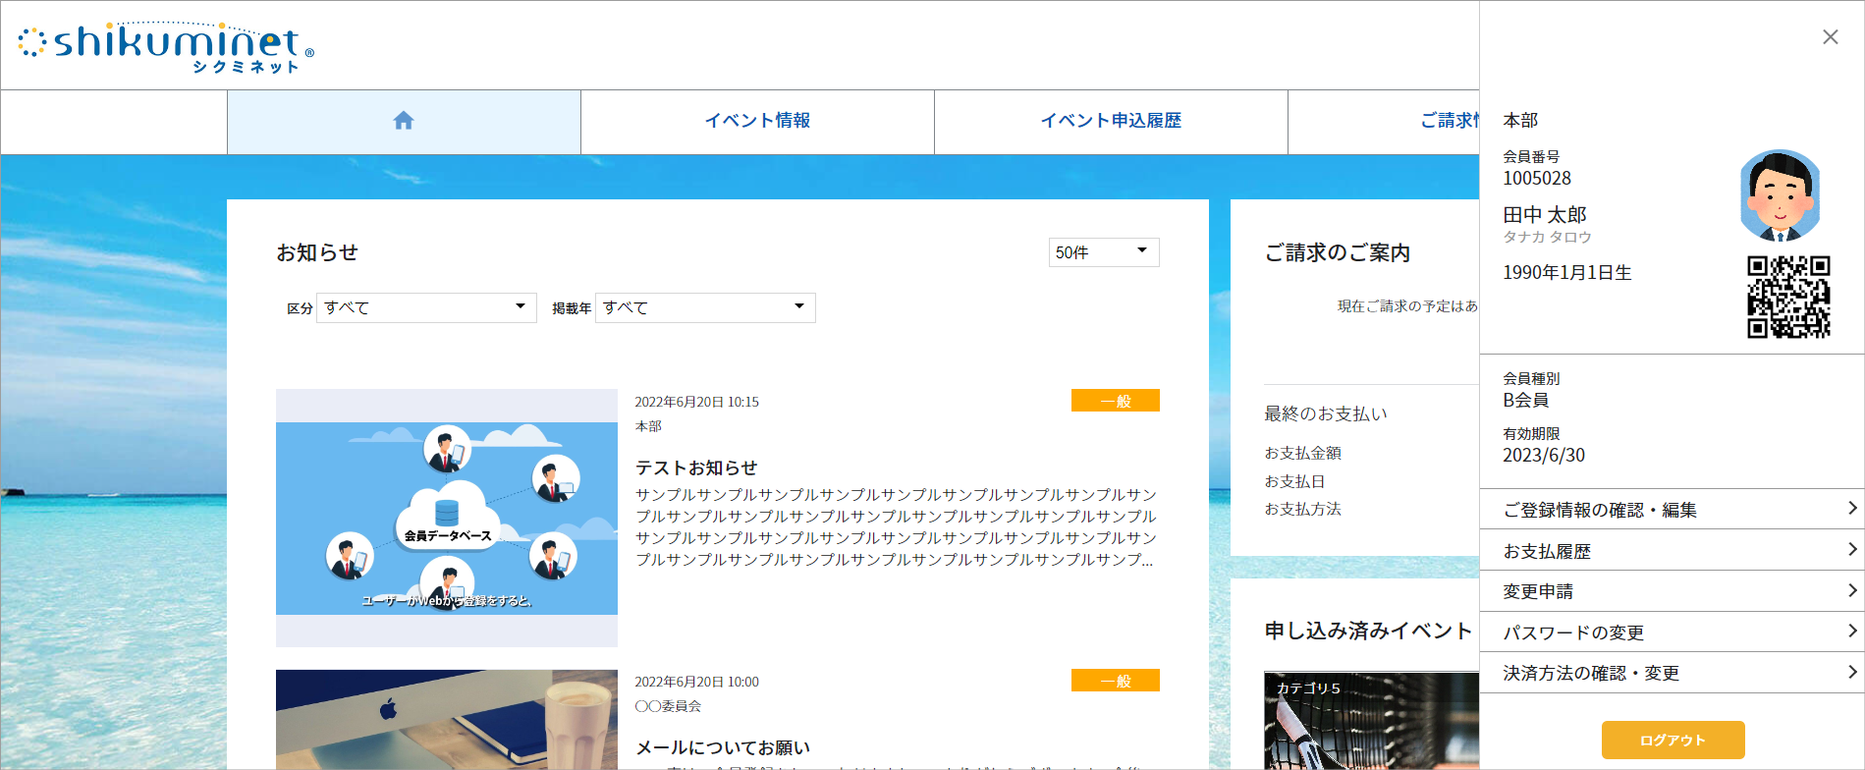Click the member avatar picture
1865x770 pixels.
pyautogui.click(x=1780, y=195)
